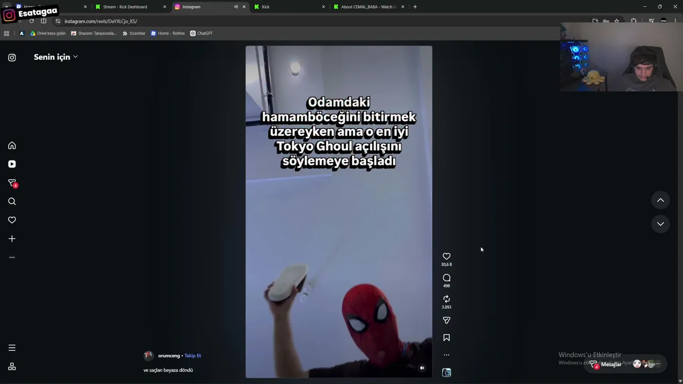Open the sidebar hamburger menu

coord(12,348)
